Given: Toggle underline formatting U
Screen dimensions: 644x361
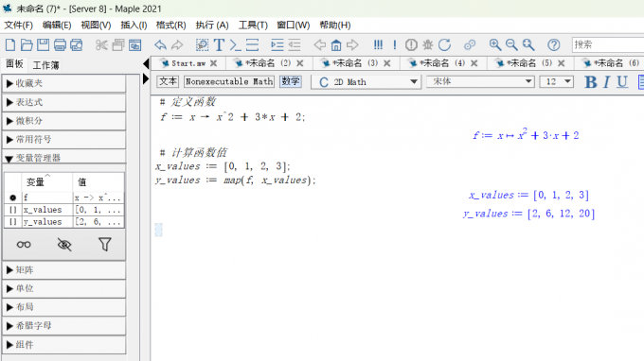Looking at the screenshot, I should 622,82.
